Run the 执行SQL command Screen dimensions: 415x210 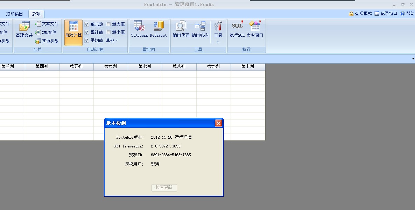point(237,29)
